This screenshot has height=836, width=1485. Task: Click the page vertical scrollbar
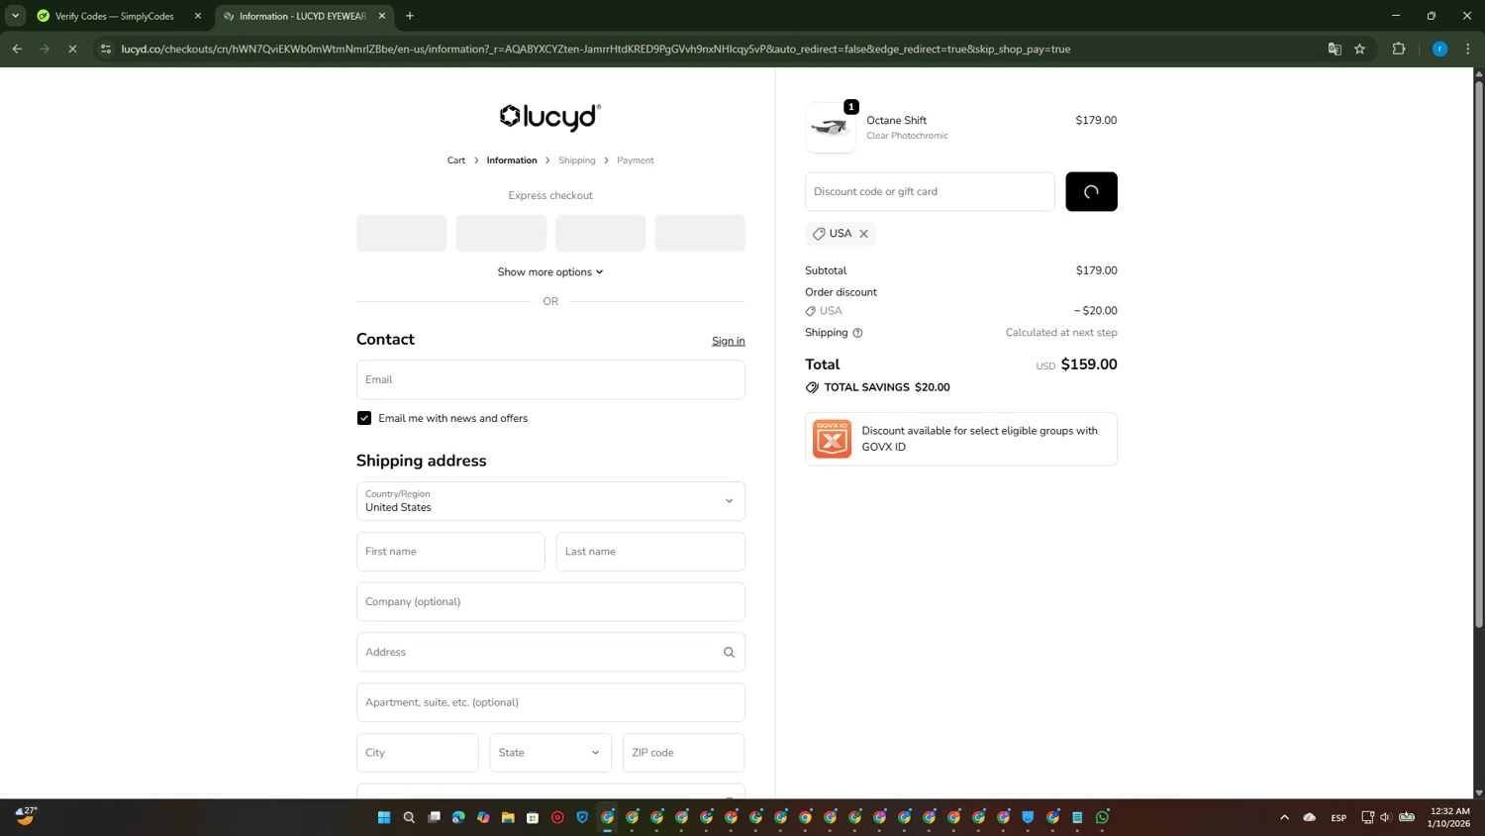point(1479,354)
